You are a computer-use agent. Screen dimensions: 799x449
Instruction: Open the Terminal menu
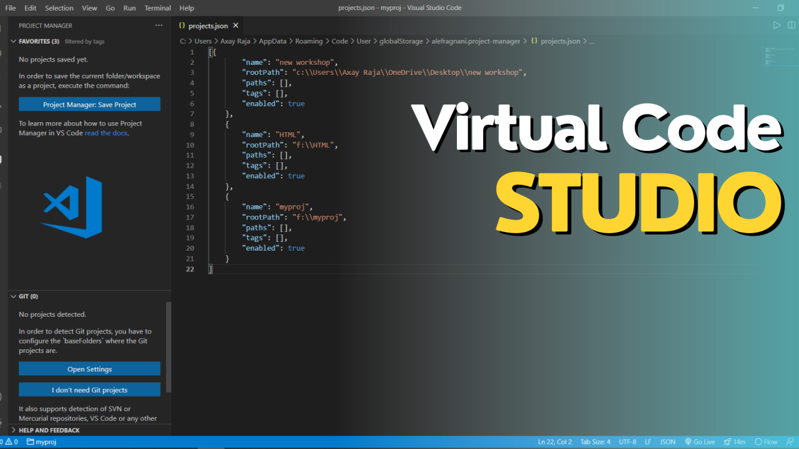tap(157, 8)
